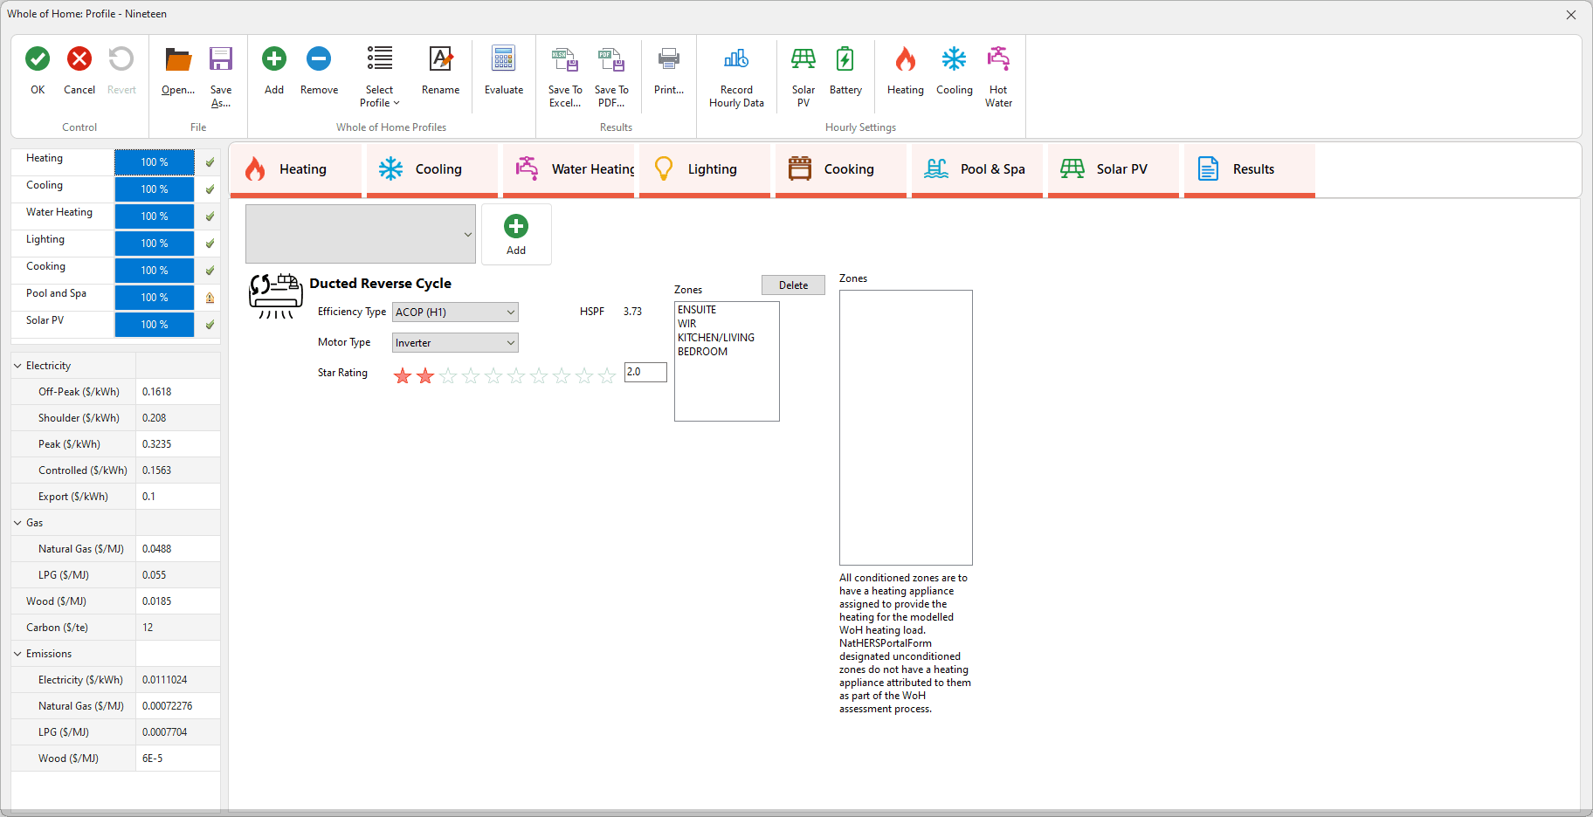This screenshot has height=817, width=1593.
Task: Click the Delete zones button
Action: (x=793, y=285)
